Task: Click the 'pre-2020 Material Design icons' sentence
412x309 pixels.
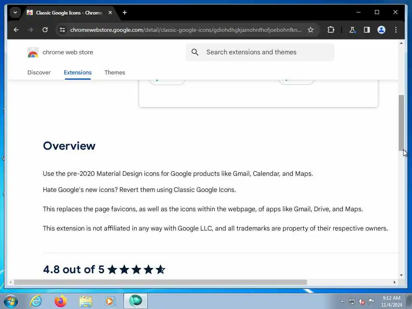Action: 178,174
